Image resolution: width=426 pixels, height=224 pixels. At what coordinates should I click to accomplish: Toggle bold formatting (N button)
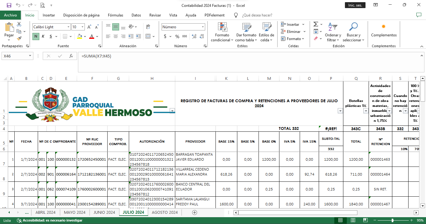(36, 36)
